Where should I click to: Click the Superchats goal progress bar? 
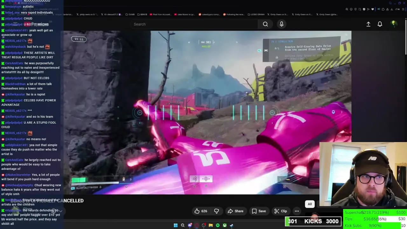[x=375, y=212]
